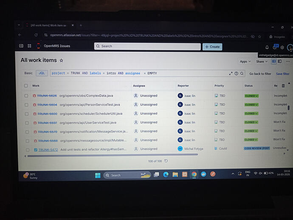Click the Jira Search field
The width and height of the screenshot is (293, 220).
[x=147, y=46]
